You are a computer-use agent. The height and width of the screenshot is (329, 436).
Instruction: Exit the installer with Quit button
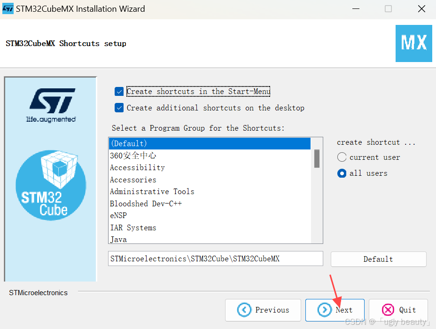398,310
